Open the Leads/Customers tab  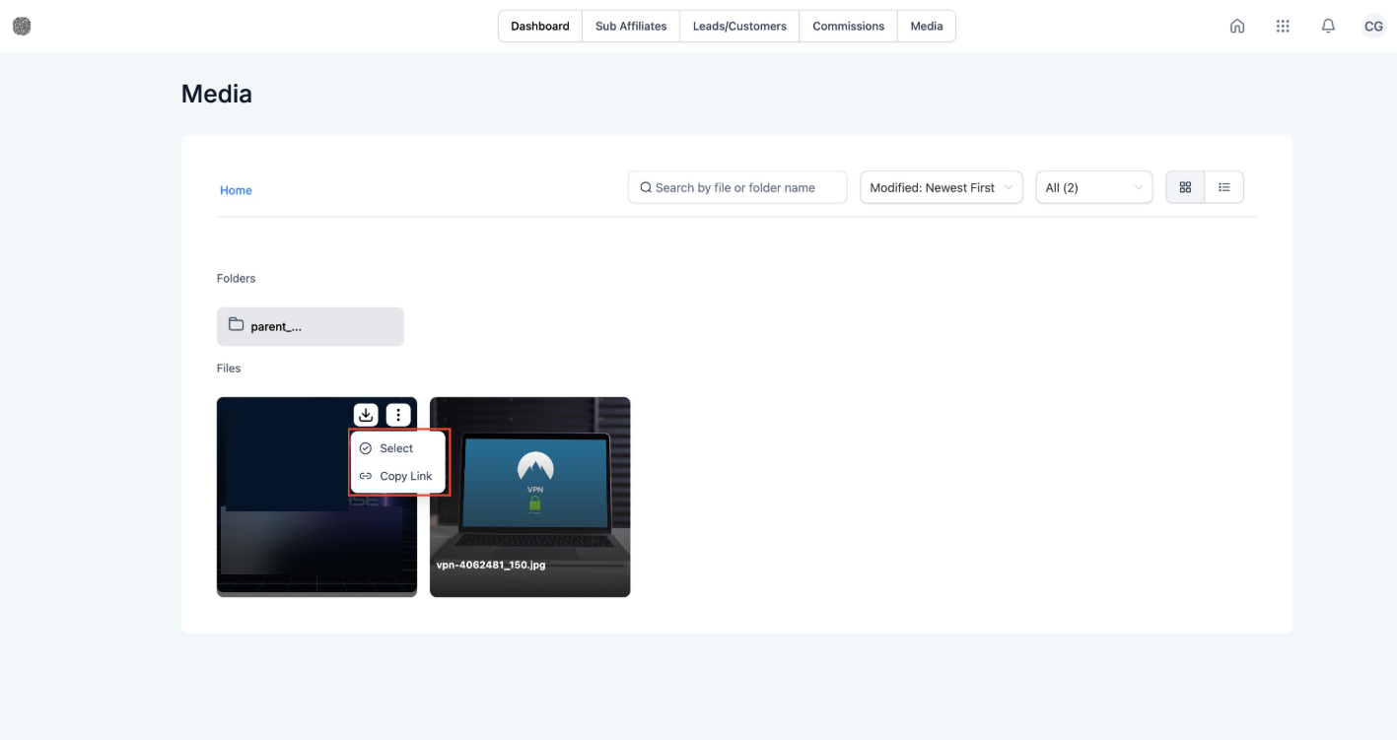(739, 27)
